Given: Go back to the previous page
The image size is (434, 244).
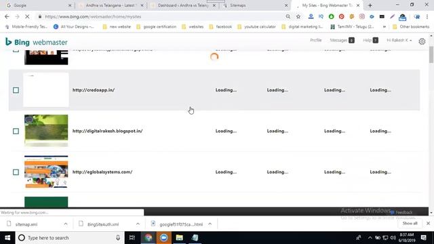Looking at the screenshot, I should (7, 16).
